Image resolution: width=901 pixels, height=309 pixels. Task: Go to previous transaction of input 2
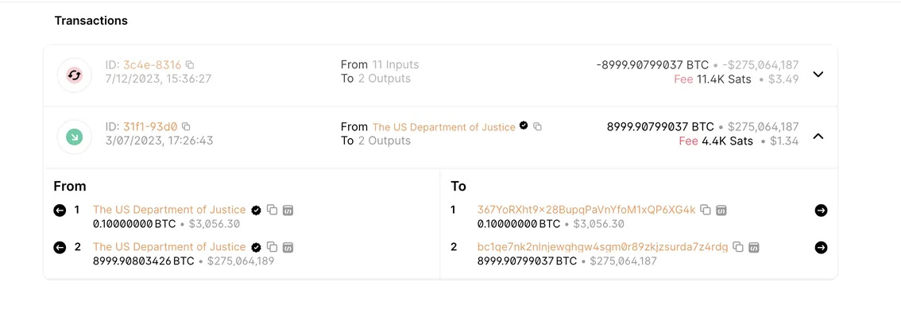tap(60, 247)
